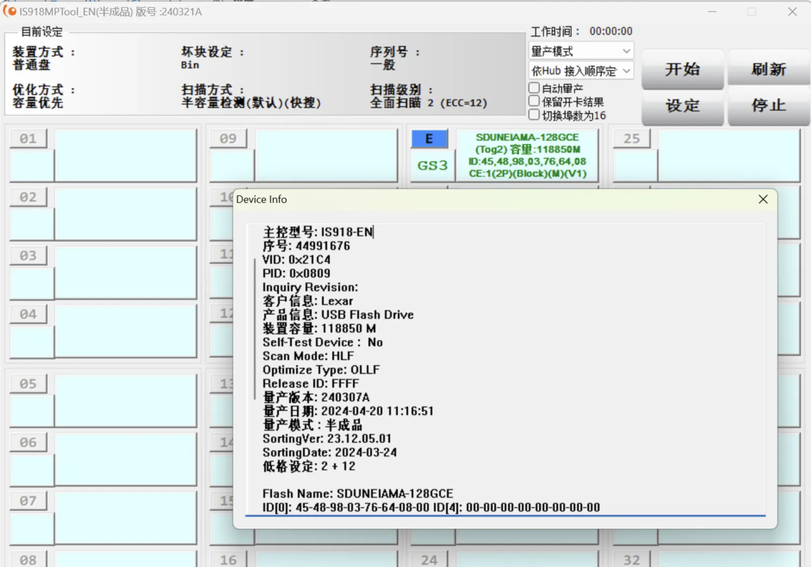Click the 序号: 44991676 line
Viewport: 811px width, 567px height.
(x=306, y=246)
